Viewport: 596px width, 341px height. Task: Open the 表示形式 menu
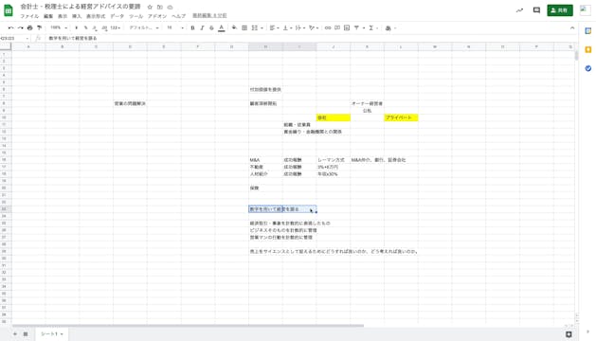coord(96,16)
